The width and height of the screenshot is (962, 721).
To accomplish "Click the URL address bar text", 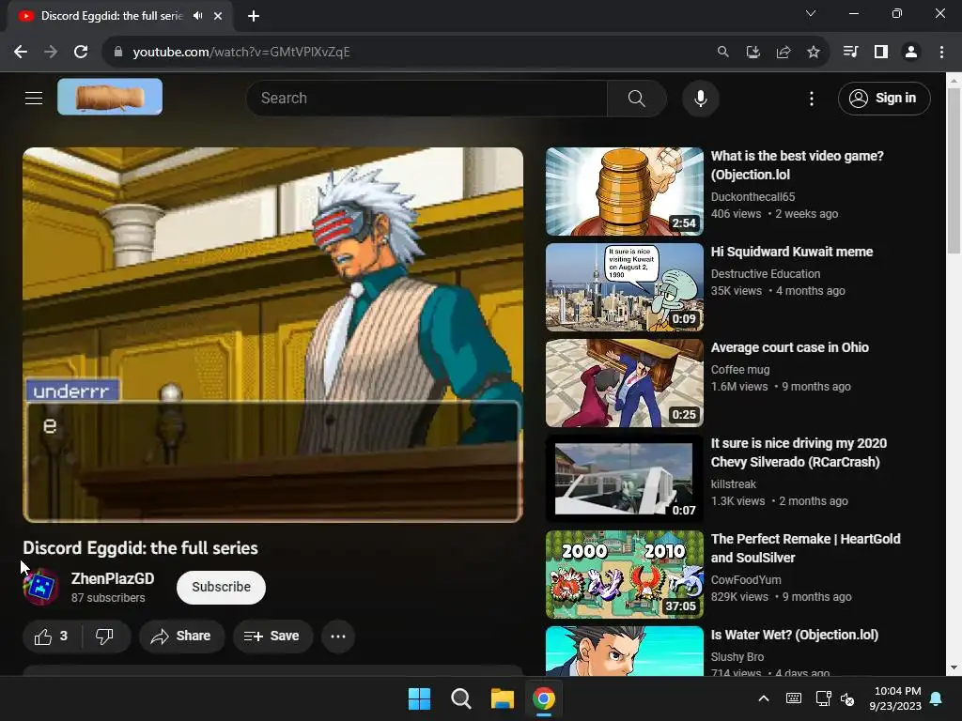I will [x=241, y=53].
